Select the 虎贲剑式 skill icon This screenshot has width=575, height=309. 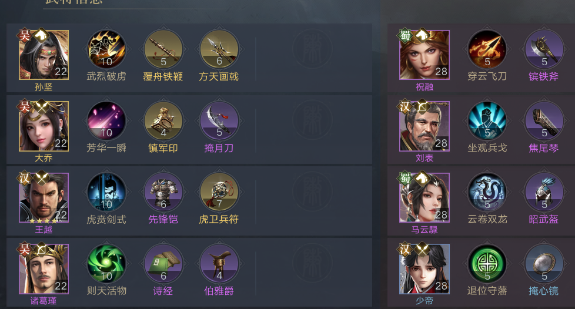click(106, 192)
